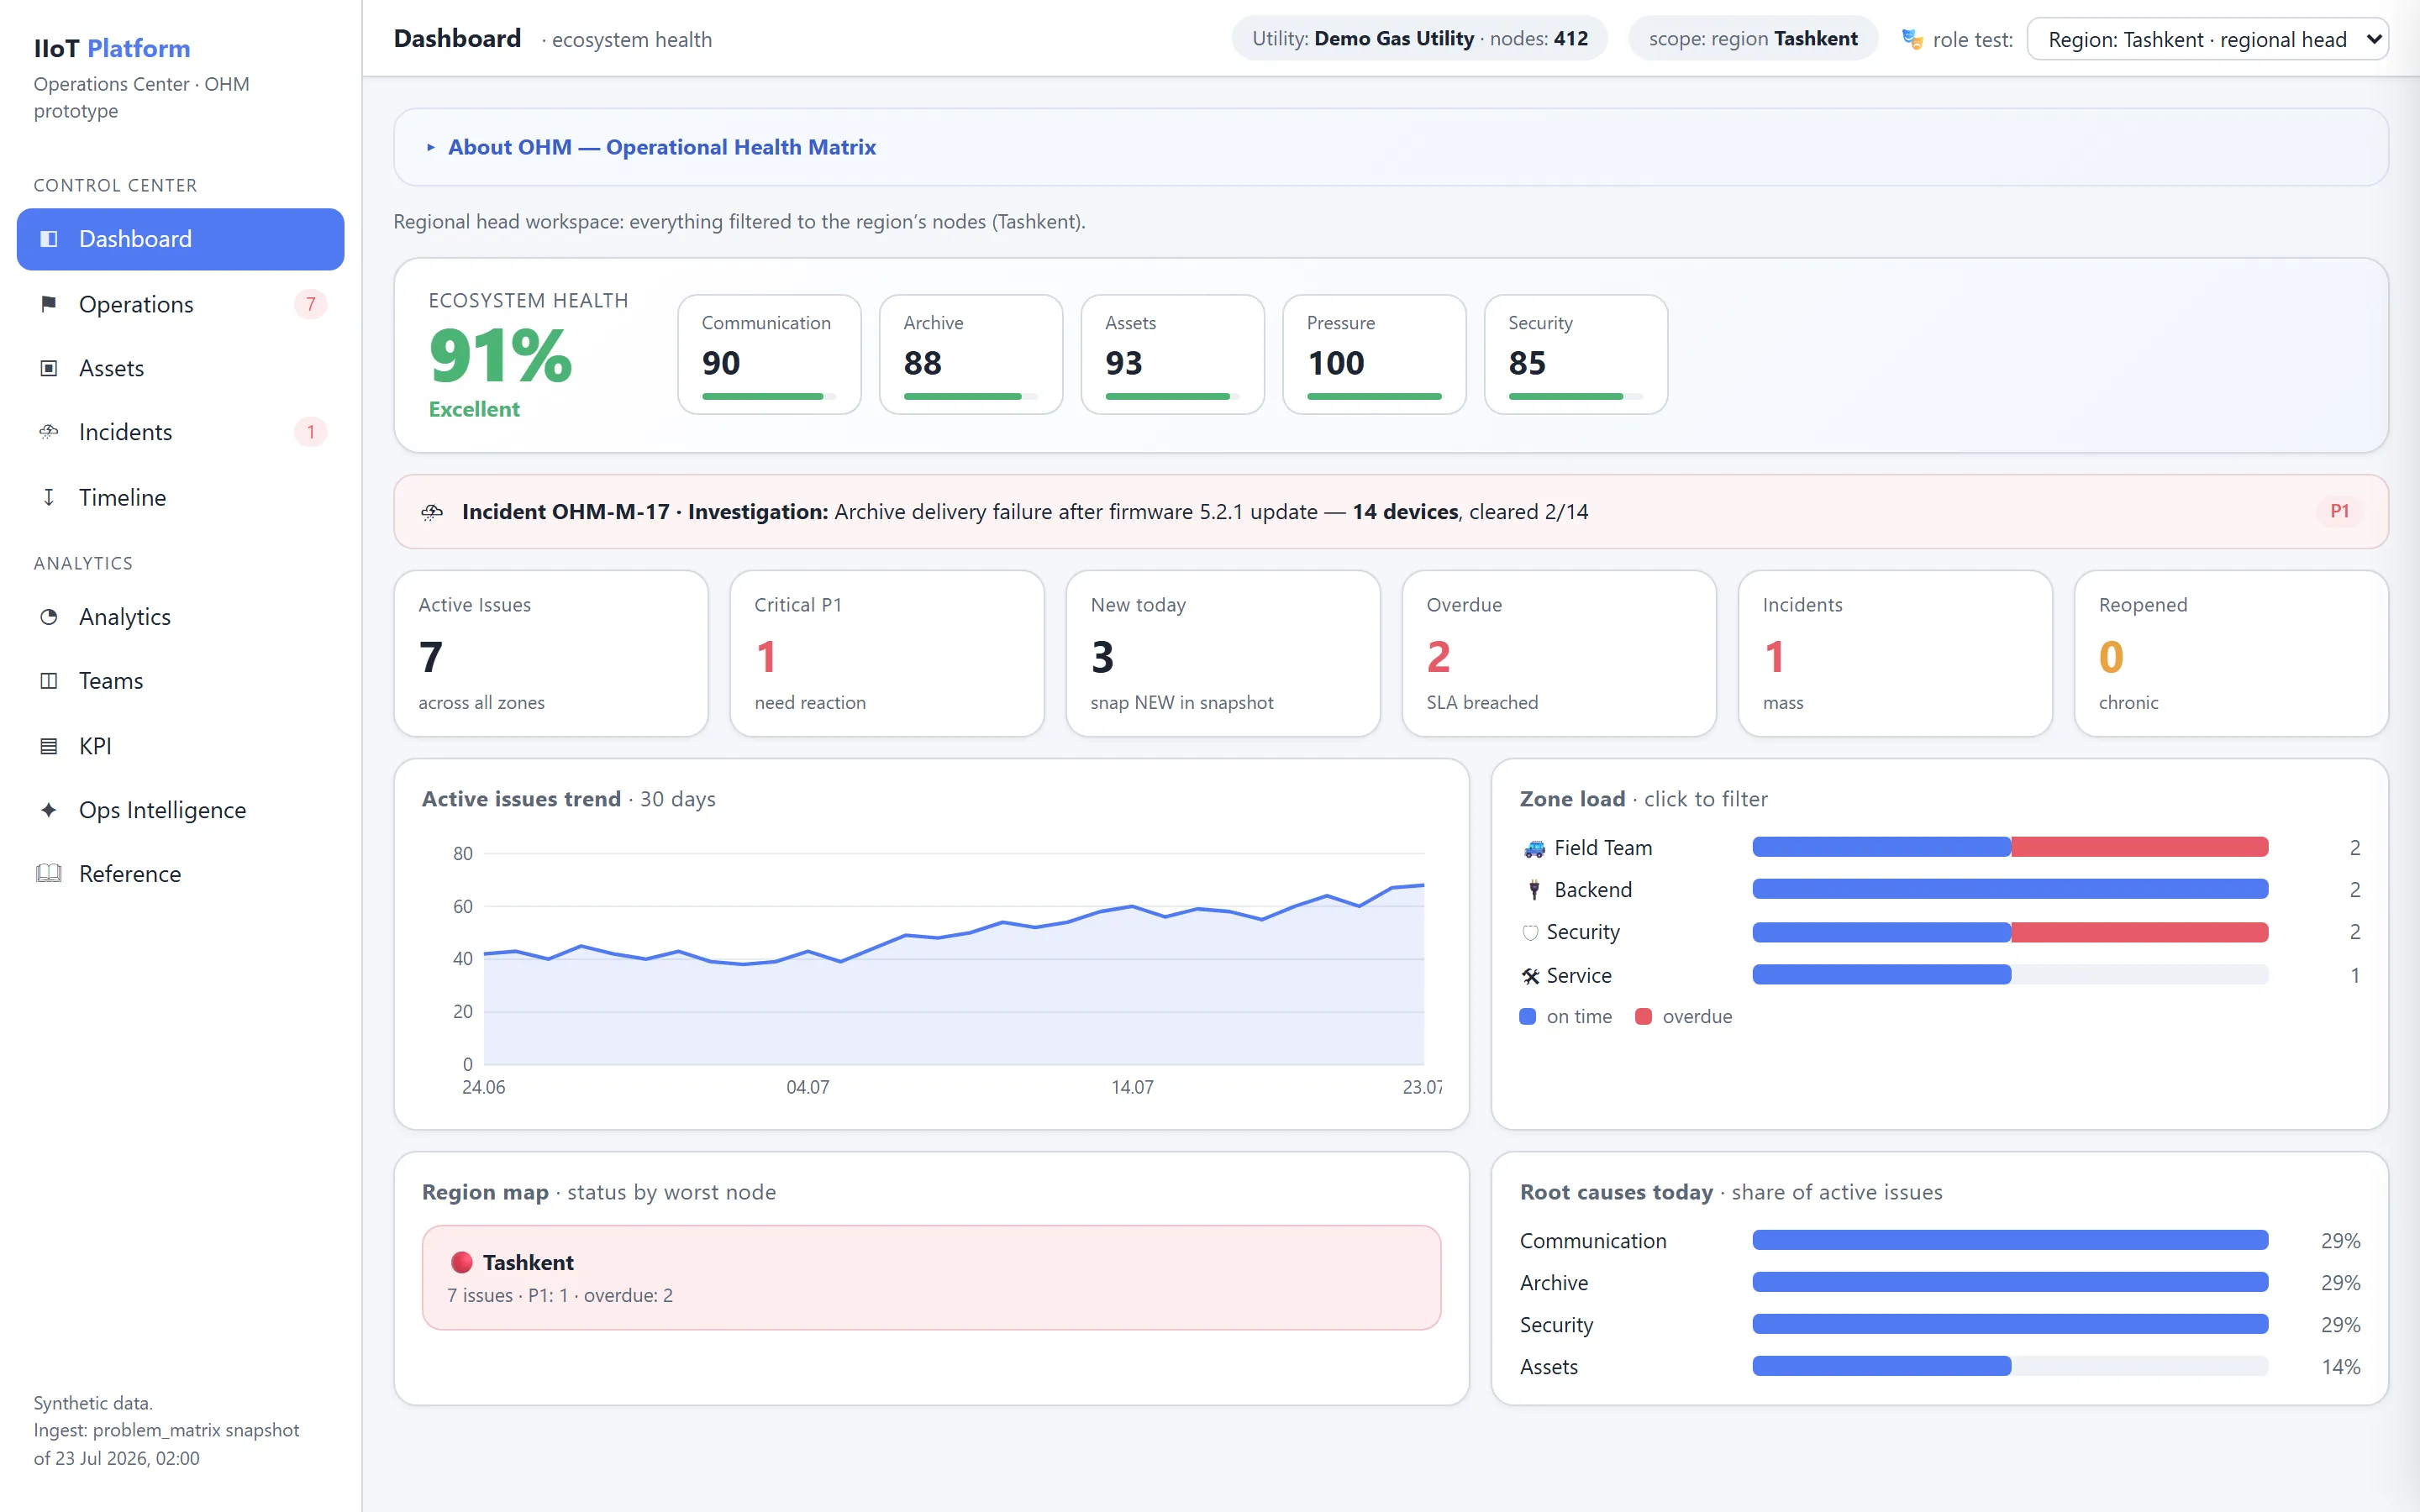Open Incident OHM-M-17 banner

1391,512
